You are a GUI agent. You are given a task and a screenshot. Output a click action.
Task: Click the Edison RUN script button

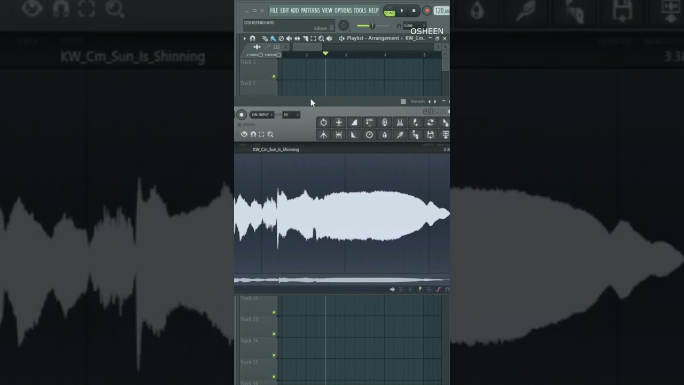click(x=369, y=122)
